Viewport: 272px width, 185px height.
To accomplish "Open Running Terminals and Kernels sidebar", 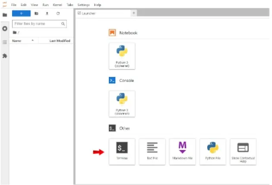I will pyautogui.click(x=5, y=29).
